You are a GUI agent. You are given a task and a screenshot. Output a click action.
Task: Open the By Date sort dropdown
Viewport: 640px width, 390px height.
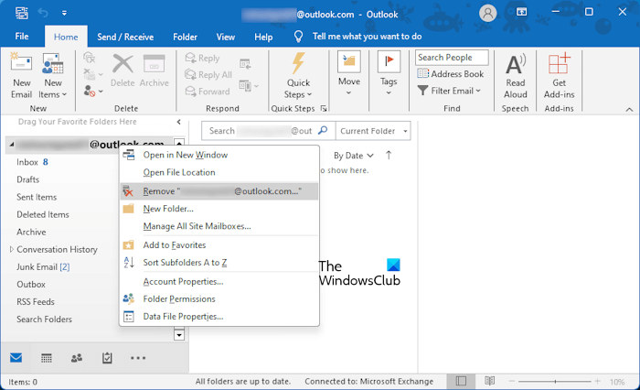[x=353, y=156]
